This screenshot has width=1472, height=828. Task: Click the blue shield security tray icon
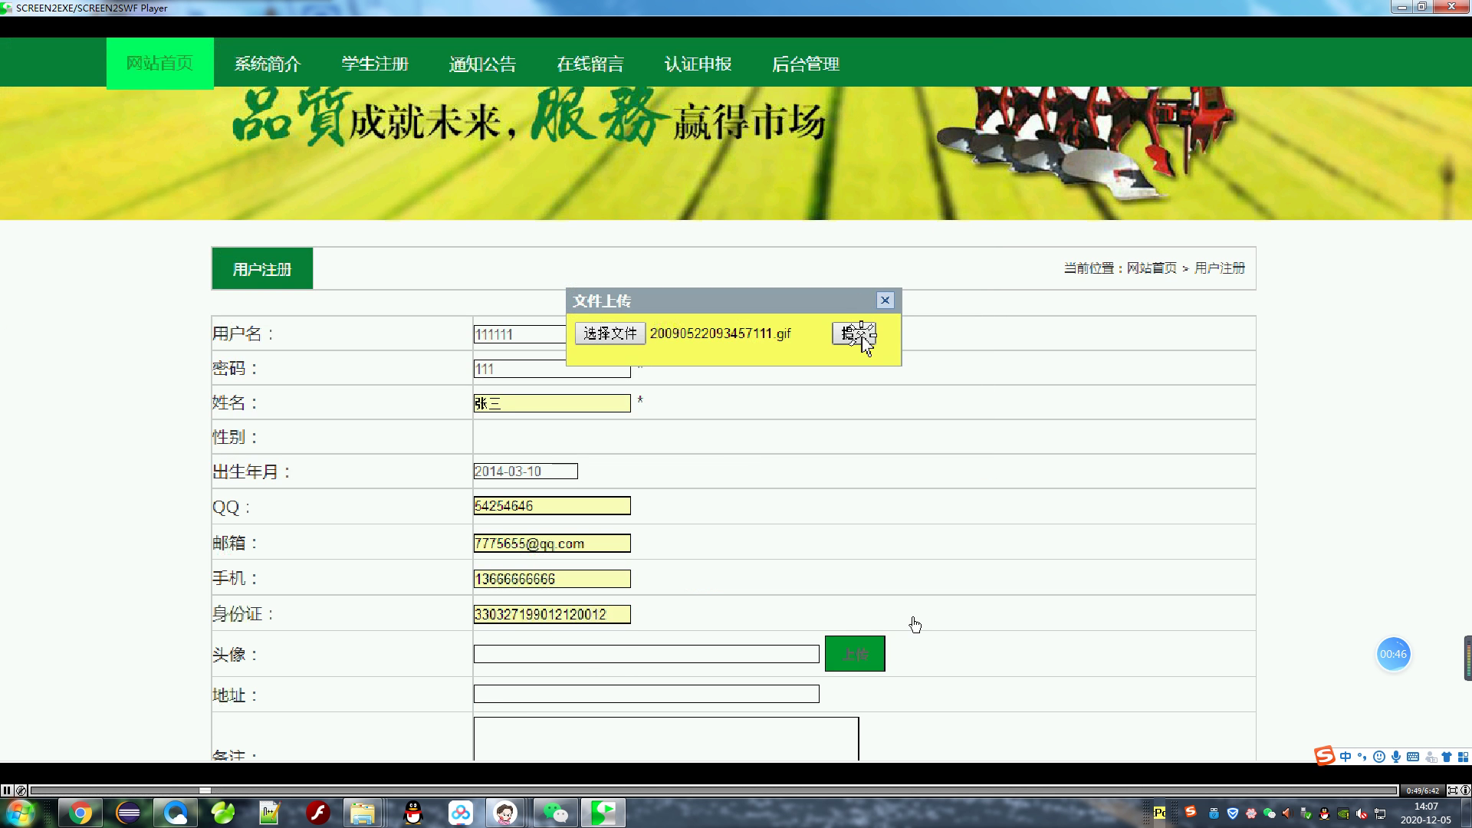1233,813
